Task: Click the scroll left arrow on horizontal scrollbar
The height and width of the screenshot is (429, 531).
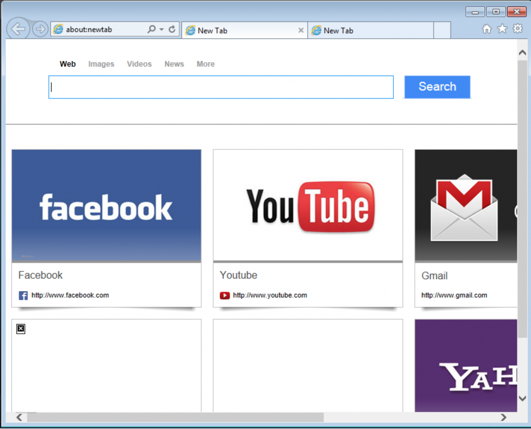Action: pos(19,418)
